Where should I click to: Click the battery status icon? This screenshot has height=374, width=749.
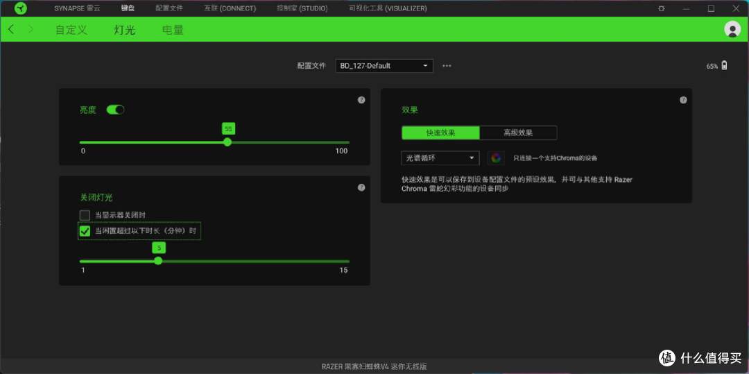coord(724,66)
